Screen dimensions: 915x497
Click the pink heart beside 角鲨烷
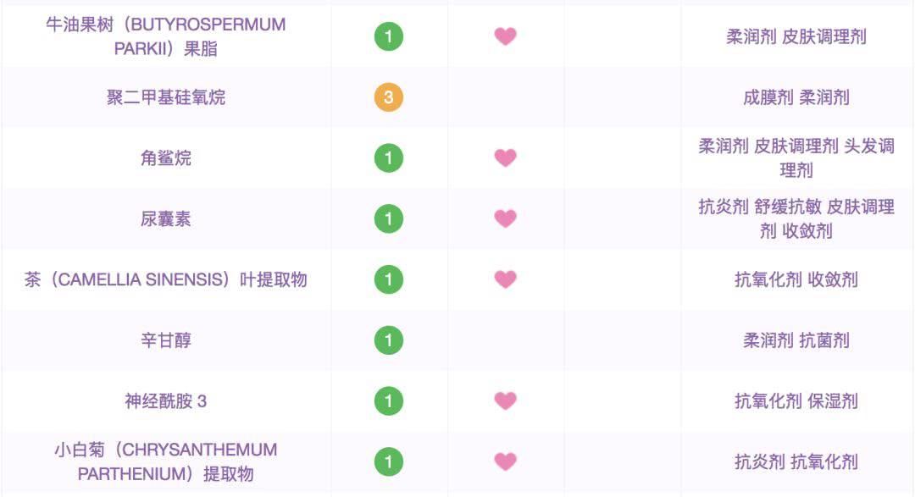point(505,158)
